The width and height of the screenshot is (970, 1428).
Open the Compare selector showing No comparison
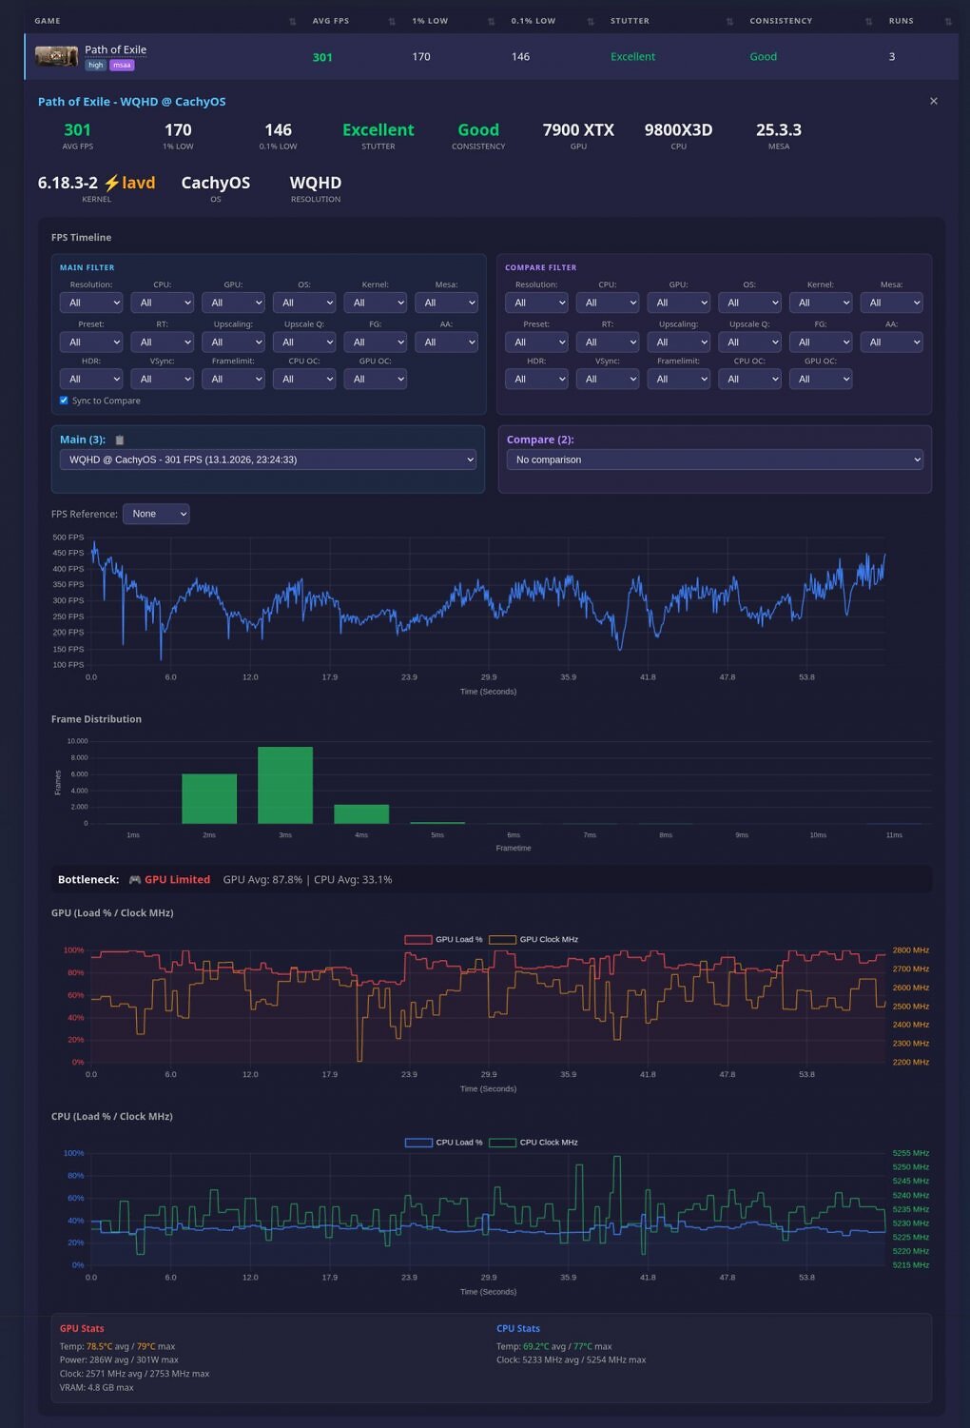click(x=715, y=460)
